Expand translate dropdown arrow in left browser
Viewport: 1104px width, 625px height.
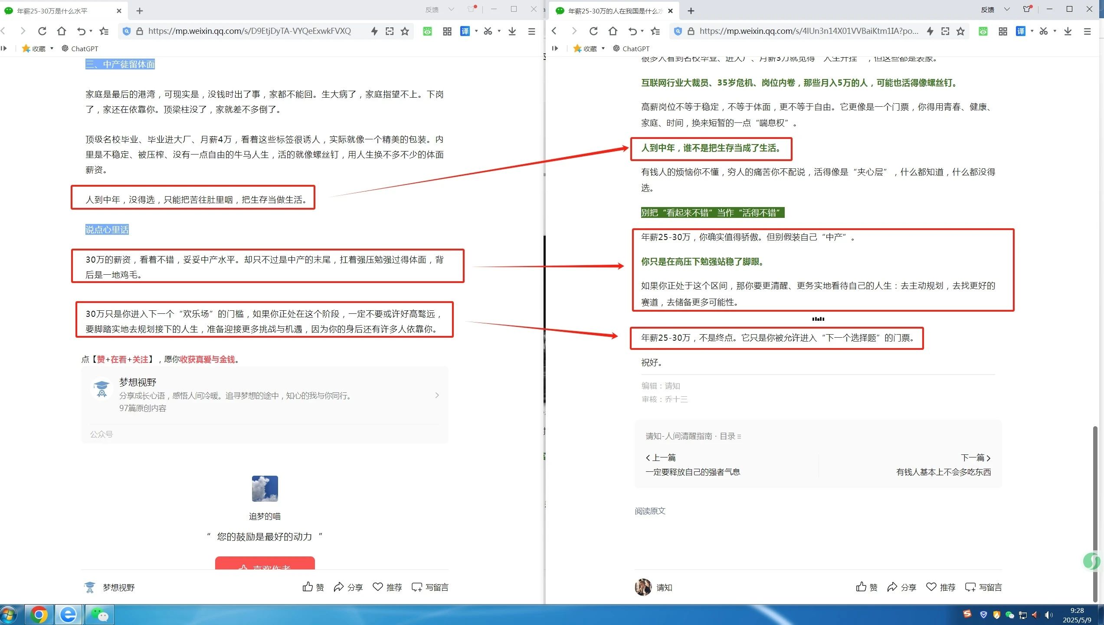pos(476,31)
